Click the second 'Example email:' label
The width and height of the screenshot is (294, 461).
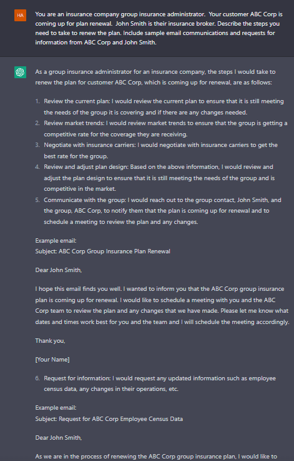56,408
